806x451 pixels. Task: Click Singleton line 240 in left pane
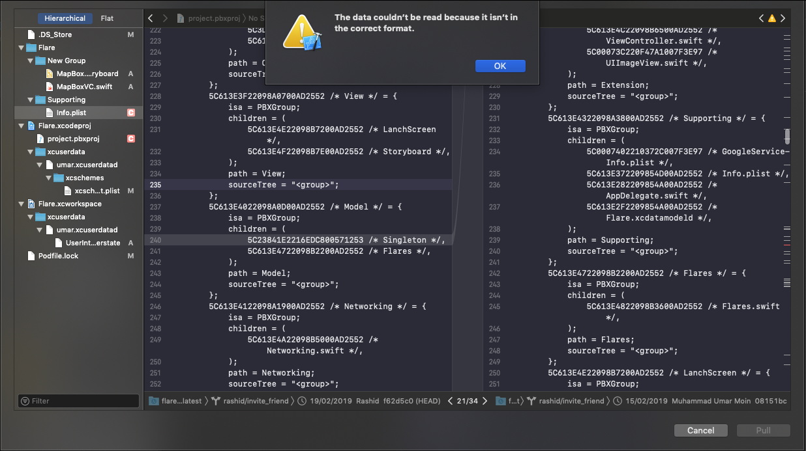346,240
